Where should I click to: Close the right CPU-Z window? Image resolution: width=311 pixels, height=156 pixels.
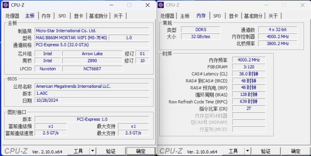pyautogui.click(x=302, y=5)
